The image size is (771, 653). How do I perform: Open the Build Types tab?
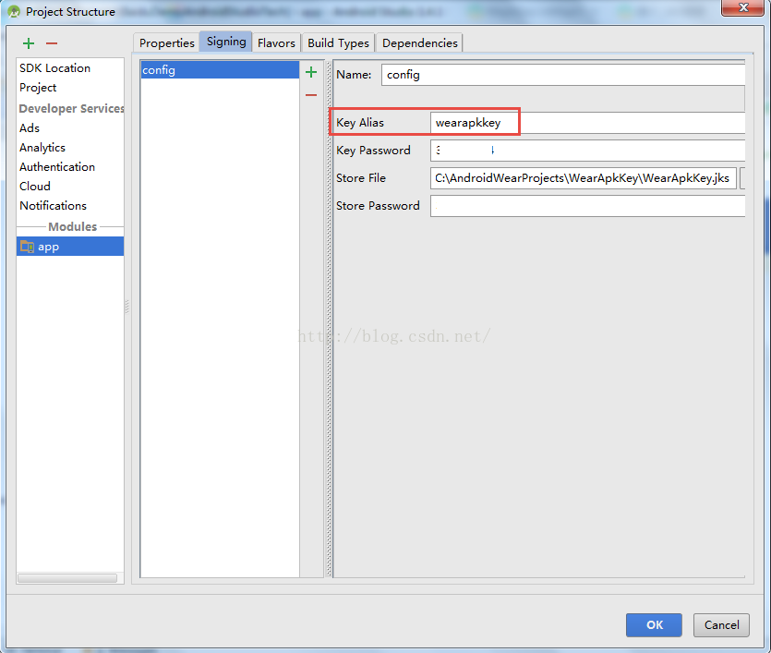click(337, 42)
